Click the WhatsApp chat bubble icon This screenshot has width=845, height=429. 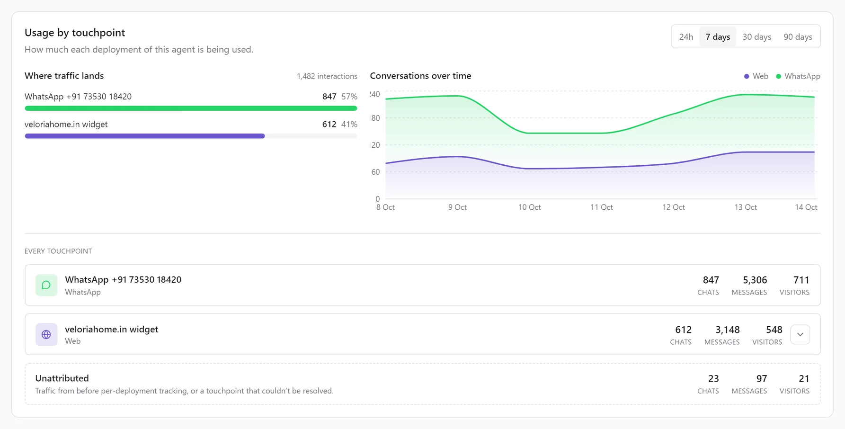coord(46,285)
